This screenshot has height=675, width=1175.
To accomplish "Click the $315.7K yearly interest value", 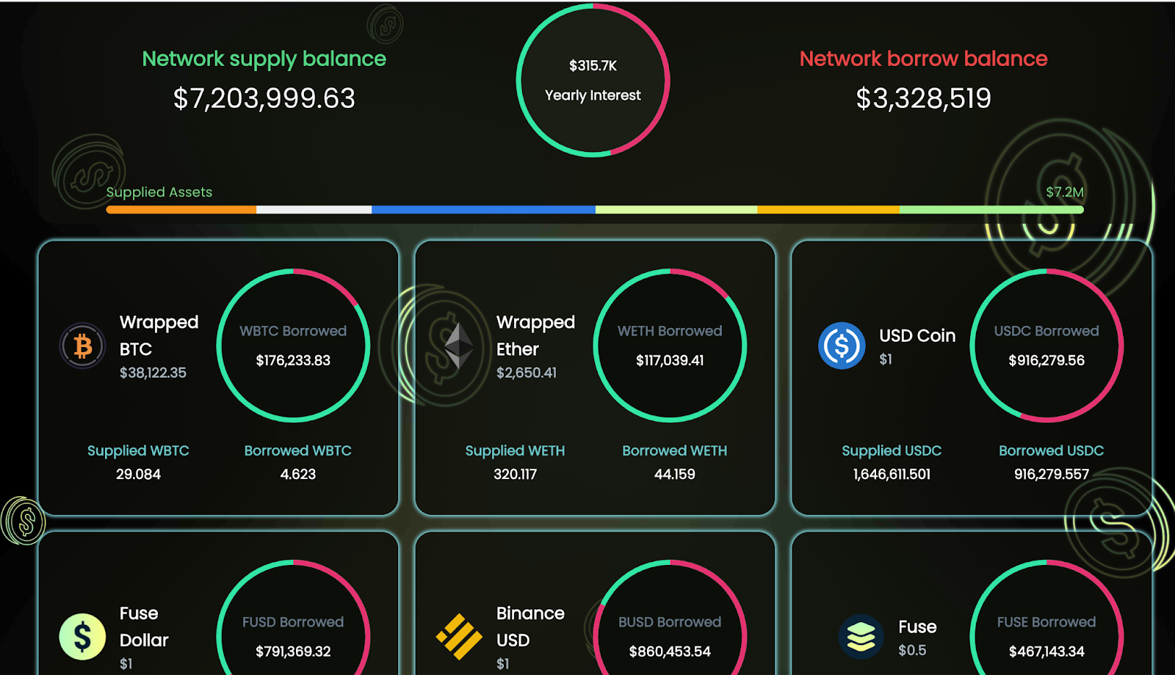I will coord(593,66).
